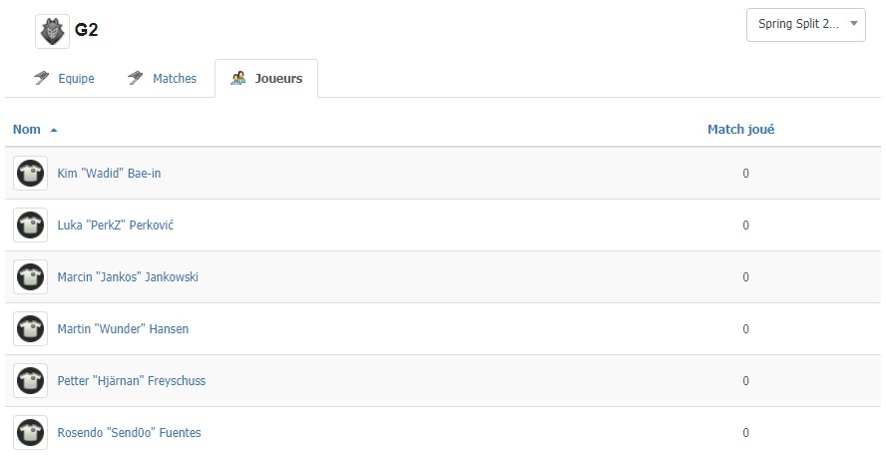Open the Equipe tab
Screen dimensions: 886x461
[64, 79]
